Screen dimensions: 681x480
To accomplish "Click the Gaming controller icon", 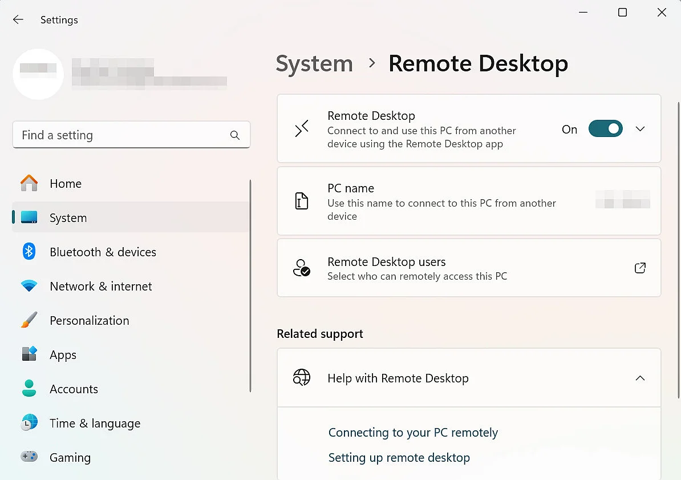I will click(29, 457).
